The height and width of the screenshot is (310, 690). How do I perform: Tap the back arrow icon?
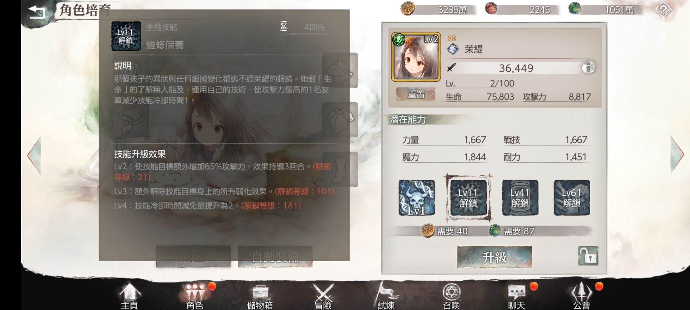(37, 12)
